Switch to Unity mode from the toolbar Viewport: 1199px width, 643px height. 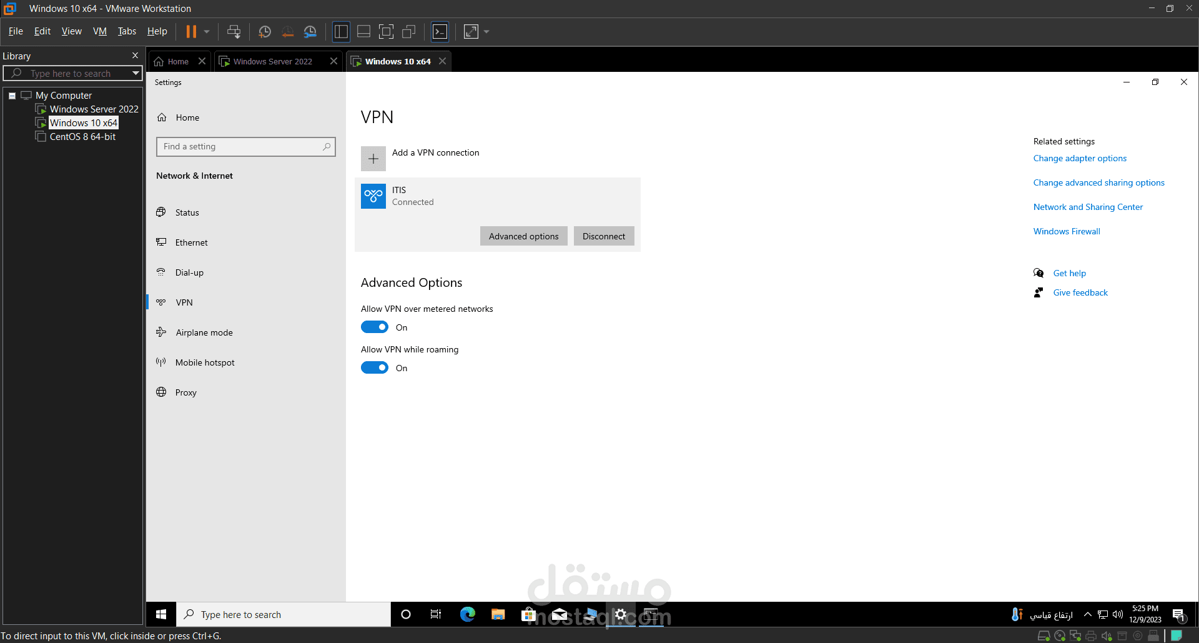(409, 31)
